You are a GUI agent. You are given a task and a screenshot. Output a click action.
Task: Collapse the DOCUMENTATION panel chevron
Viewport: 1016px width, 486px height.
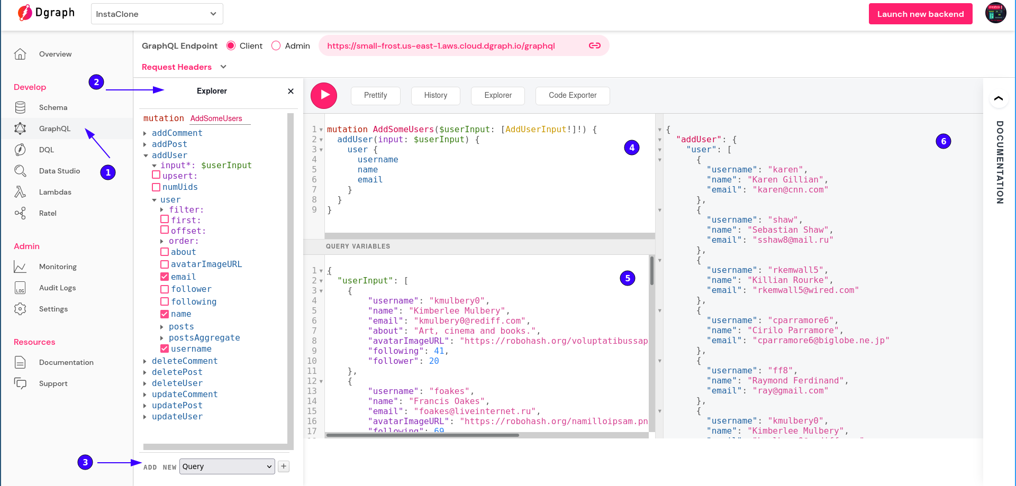pyautogui.click(x=999, y=98)
